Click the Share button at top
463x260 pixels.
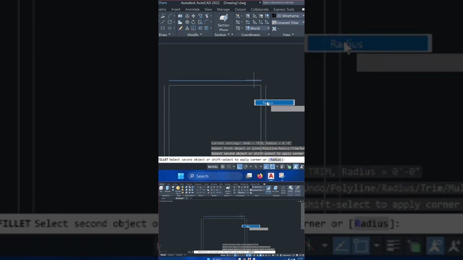pyautogui.click(x=163, y=3)
